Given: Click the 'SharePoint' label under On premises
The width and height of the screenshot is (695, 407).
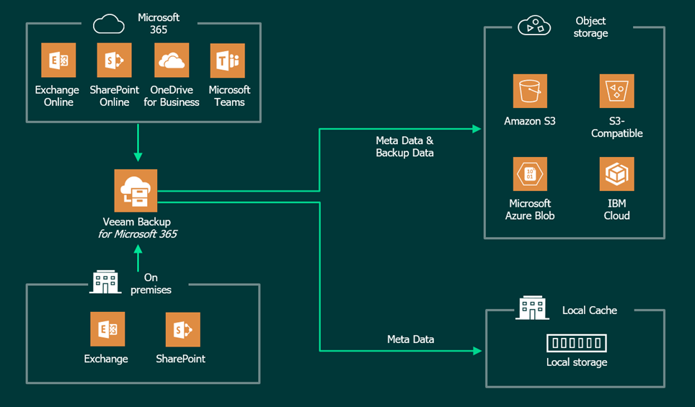Looking at the screenshot, I should [180, 359].
